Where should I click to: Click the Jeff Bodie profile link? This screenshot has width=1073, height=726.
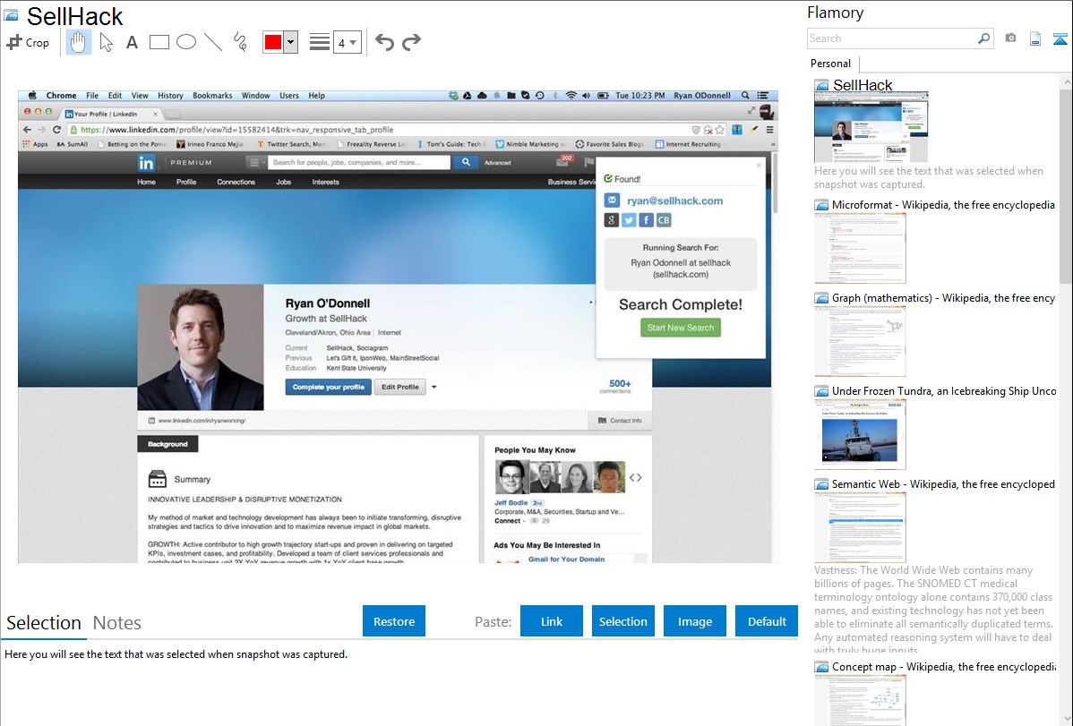coord(511,502)
